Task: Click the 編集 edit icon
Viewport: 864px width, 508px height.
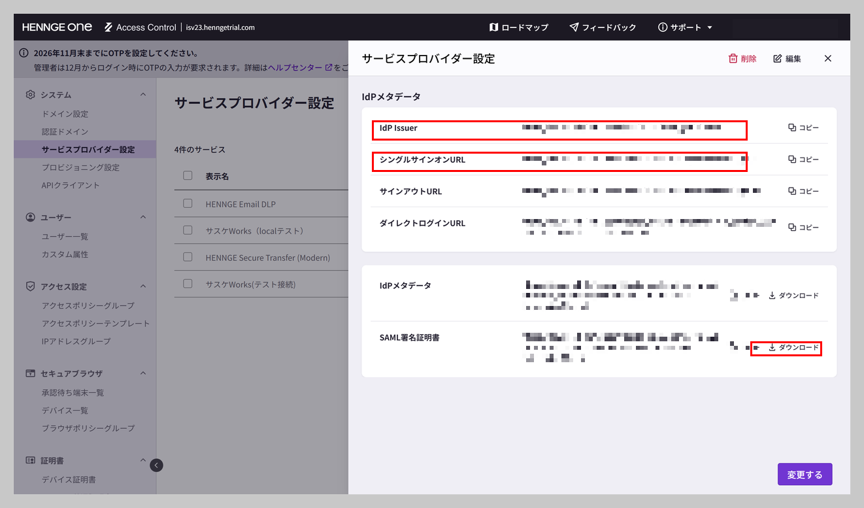Action: point(777,59)
